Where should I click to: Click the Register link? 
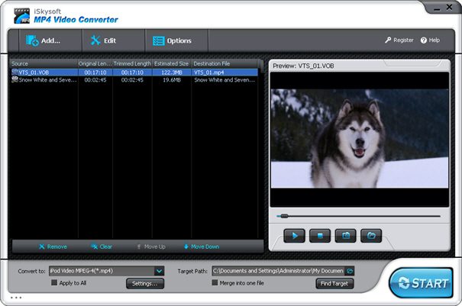(399, 40)
